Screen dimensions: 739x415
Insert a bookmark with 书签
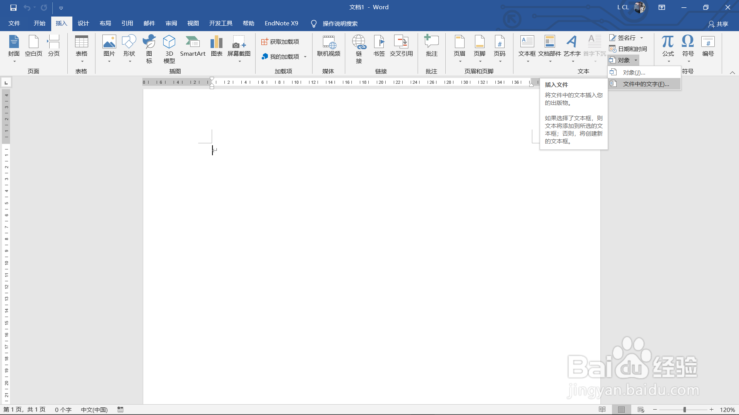click(x=379, y=46)
